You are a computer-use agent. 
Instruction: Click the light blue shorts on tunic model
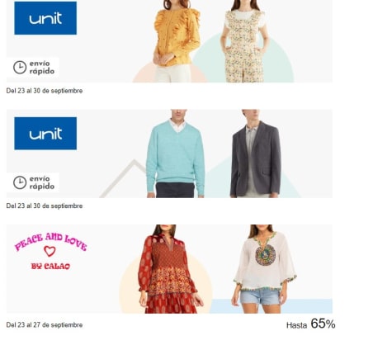tap(260, 296)
